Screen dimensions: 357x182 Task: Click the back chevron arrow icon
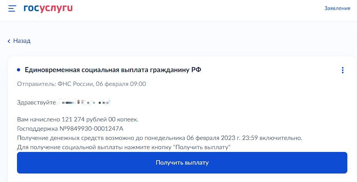click(x=9, y=41)
